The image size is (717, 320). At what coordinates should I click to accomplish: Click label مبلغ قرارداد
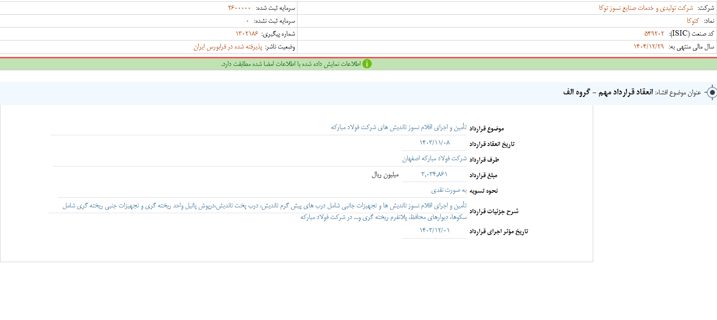pos(483,175)
